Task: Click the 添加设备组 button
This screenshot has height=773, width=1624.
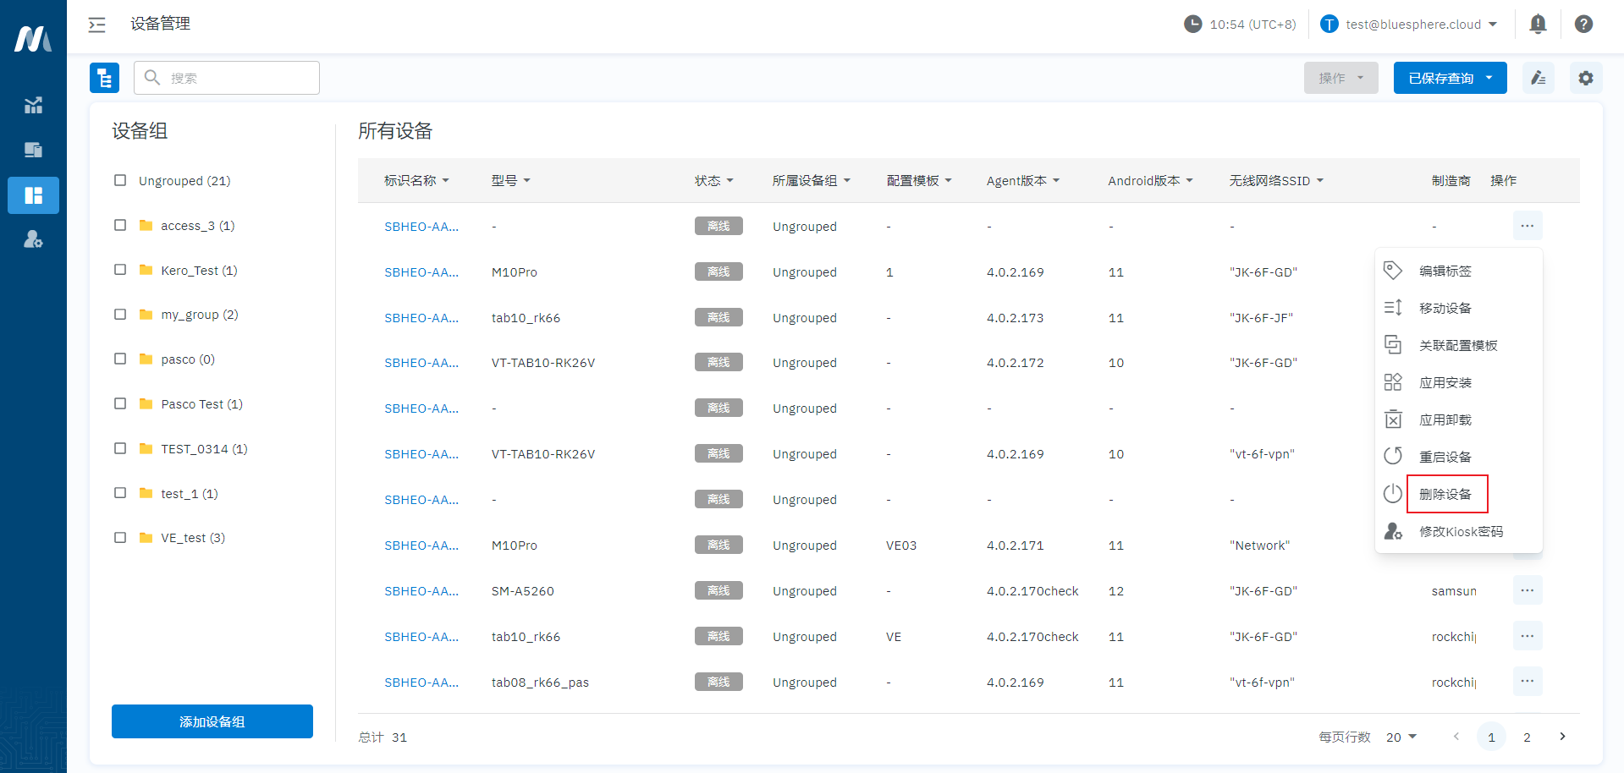Action: tap(212, 721)
